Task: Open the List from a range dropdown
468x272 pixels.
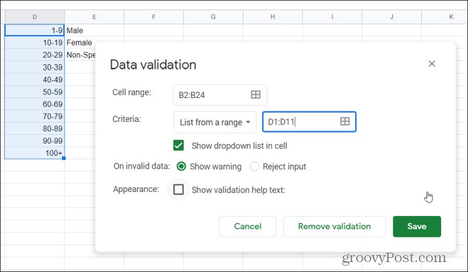Action: point(215,122)
